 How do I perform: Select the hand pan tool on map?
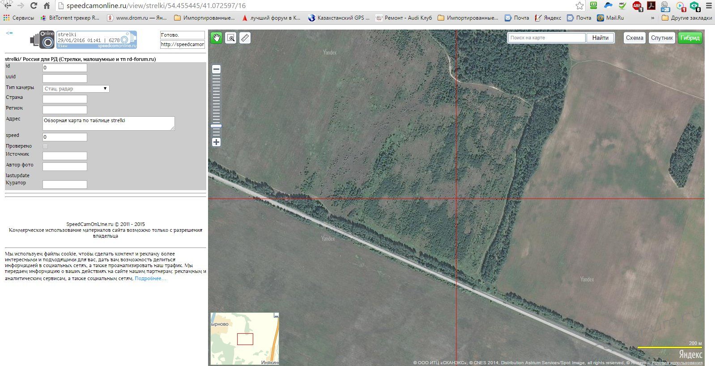(x=216, y=38)
